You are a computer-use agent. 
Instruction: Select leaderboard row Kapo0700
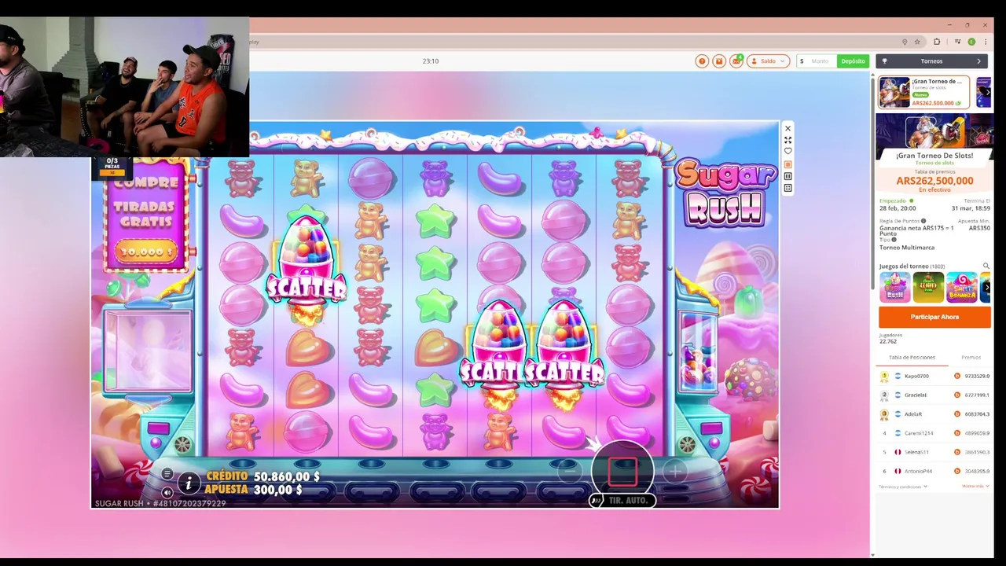934,376
